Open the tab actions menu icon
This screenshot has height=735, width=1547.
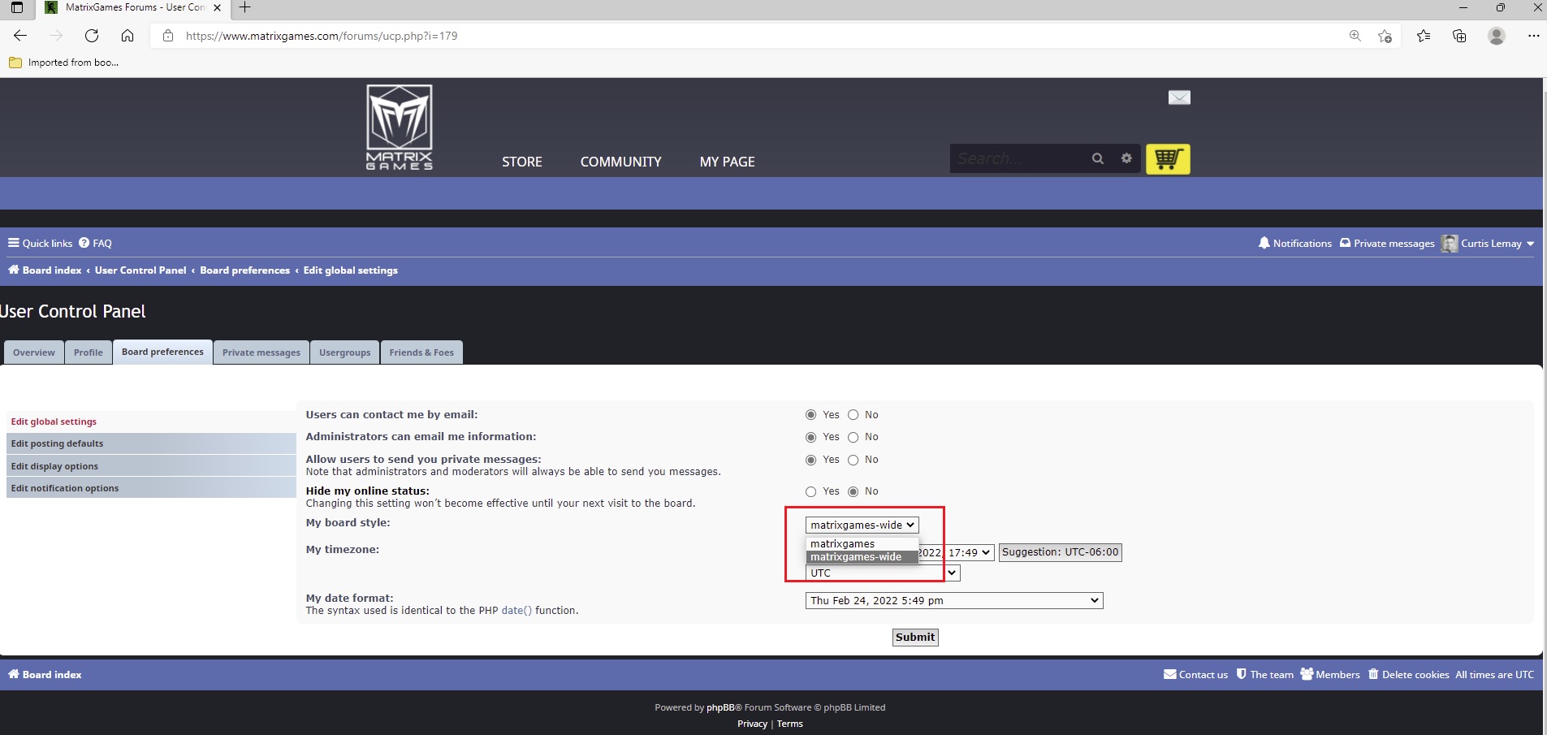[16, 8]
